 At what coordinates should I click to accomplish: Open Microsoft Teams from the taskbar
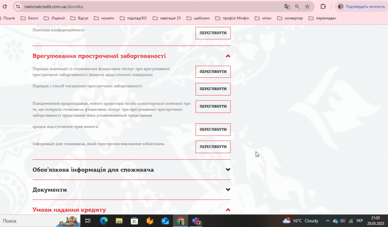pyautogui.click(x=197, y=221)
